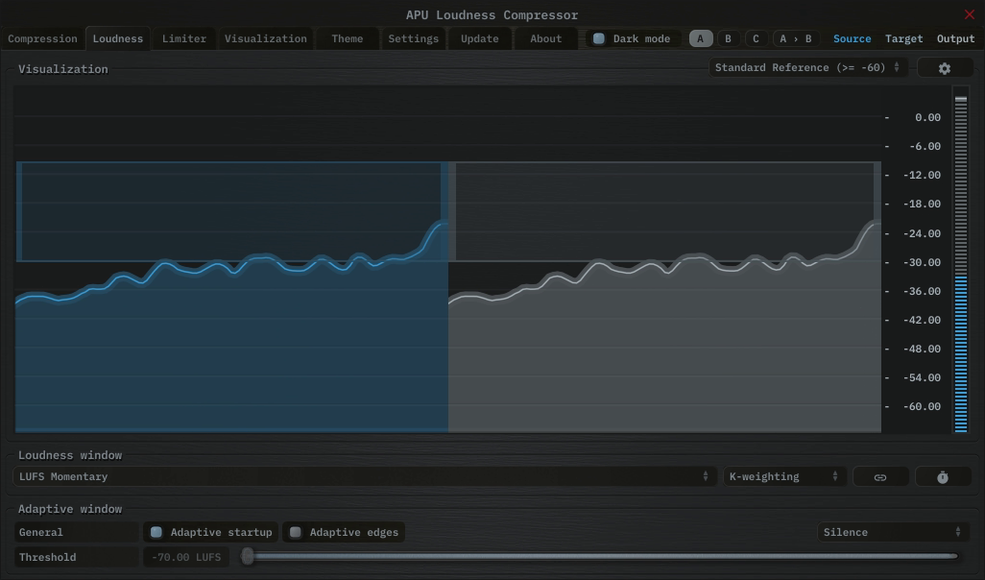Select preset slot B

click(728, 39)
